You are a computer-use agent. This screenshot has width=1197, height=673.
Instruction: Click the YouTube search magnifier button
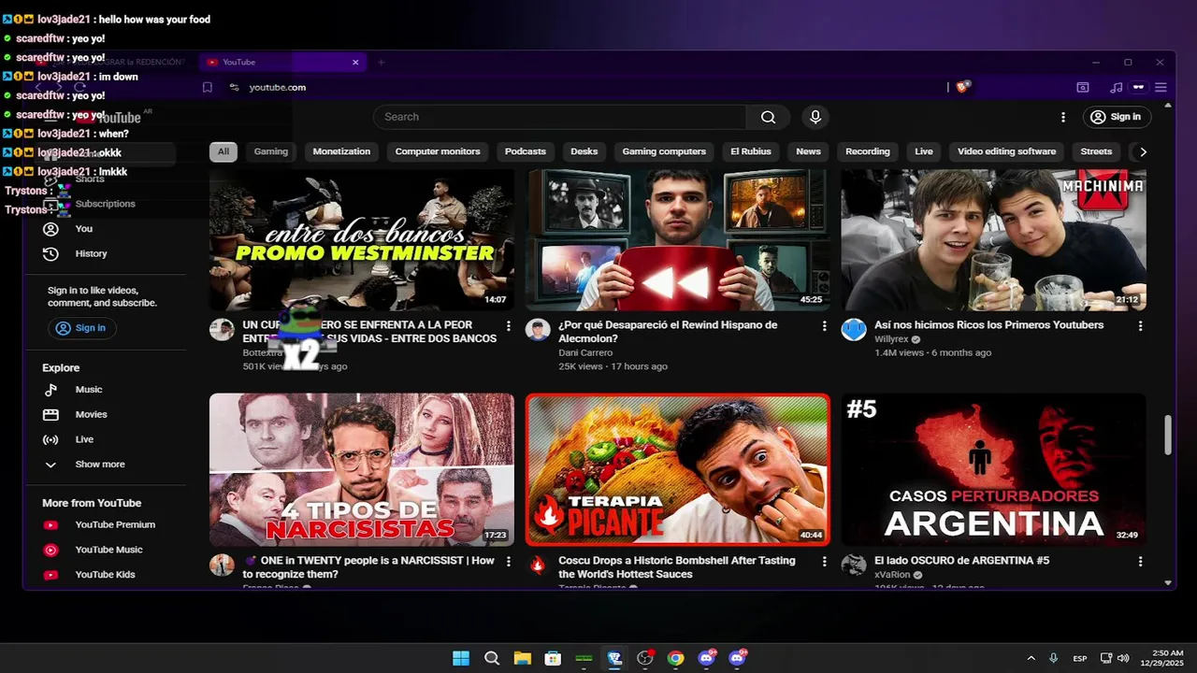[768, 117]
